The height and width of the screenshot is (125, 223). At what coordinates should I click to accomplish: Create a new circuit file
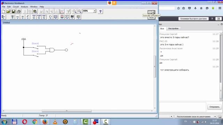point(3,11)
